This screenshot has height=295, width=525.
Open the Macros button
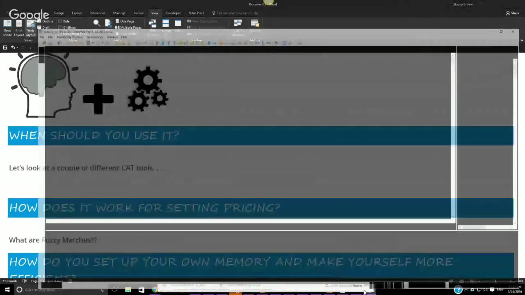[x=255, y=23]
